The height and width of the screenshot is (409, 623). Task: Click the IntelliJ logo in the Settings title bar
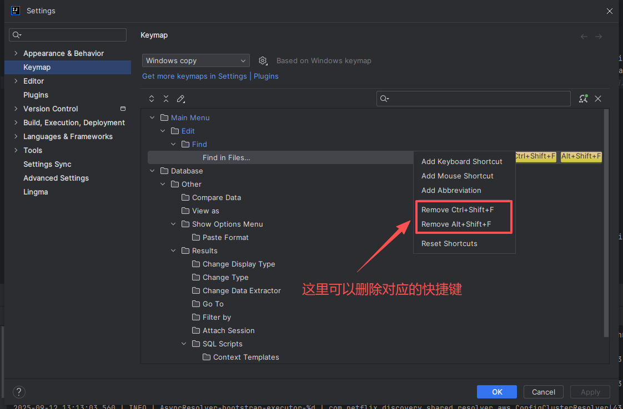[16, 11]
